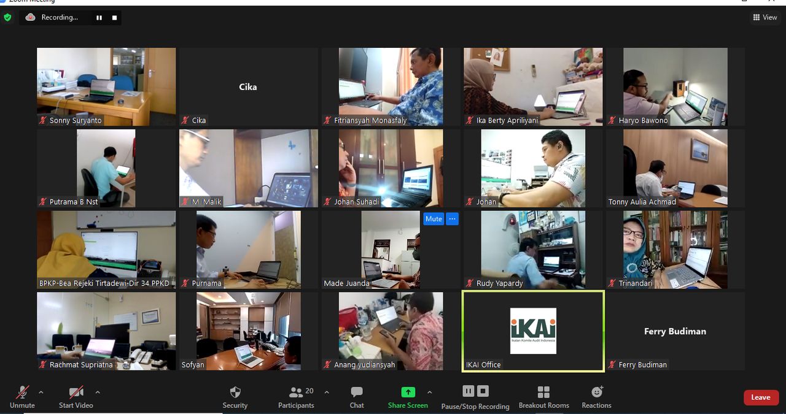Pause the recording from top indicator
The width and height of the screenshot is (786, 414).
pyautogui.click(x=99, y=18)
